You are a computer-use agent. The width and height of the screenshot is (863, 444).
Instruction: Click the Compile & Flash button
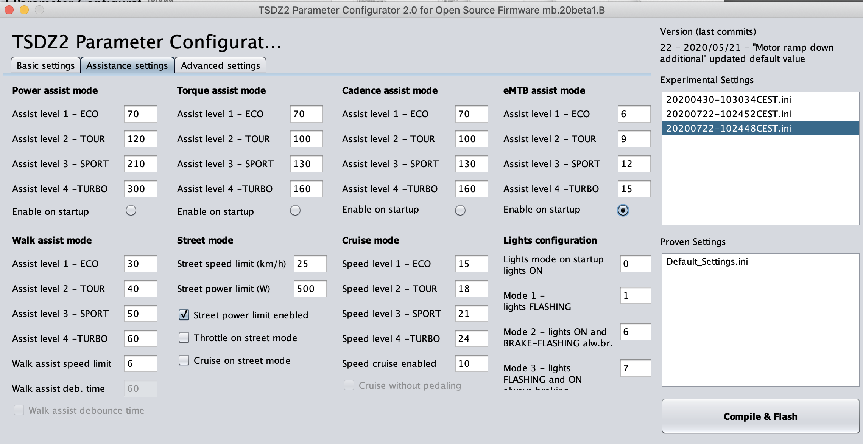point(760,416)
